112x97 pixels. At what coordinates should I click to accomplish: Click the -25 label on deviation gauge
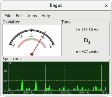pos(21,37)
